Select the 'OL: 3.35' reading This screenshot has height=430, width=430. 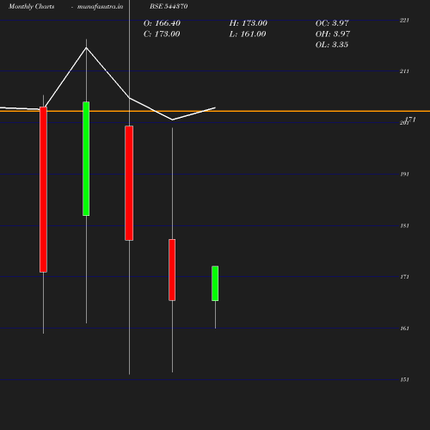click(x=332, y=45)
